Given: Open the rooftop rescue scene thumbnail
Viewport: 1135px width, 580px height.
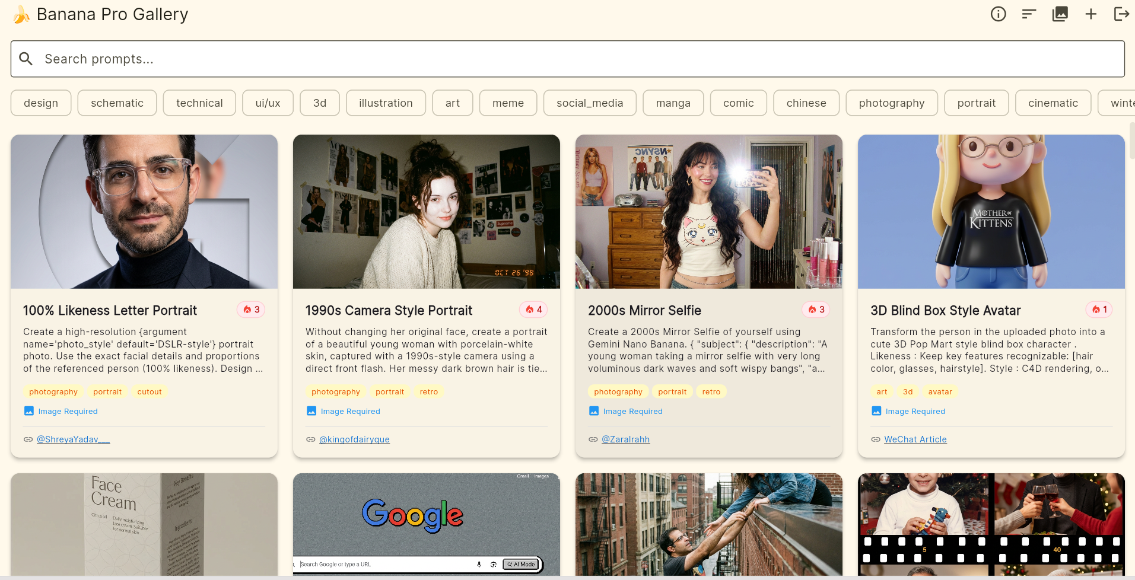Looking at the screenshot, I should (x=709, y=524).
